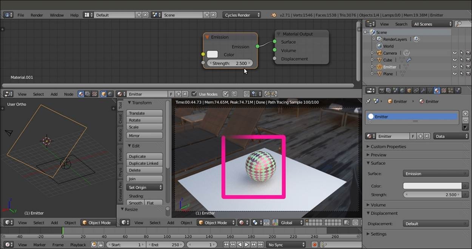Click the Texture checkerboard properties tab
Viewport: 472px width, 249px height.
[444, 91]
